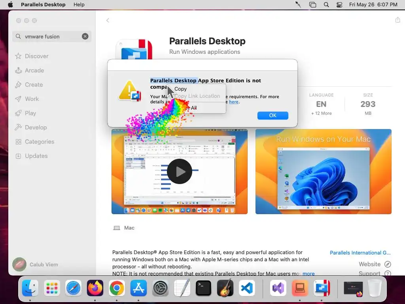
Task: Open Visual Studio Code from the Dock
Action: [247, 288]
